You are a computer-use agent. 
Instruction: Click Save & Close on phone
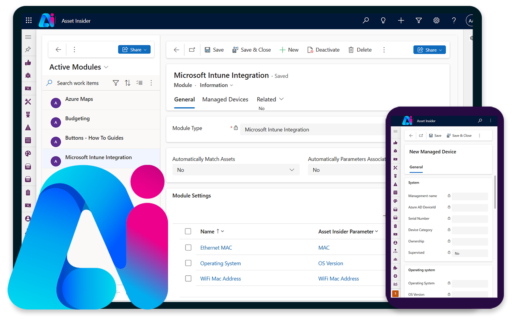pos(459,135)
